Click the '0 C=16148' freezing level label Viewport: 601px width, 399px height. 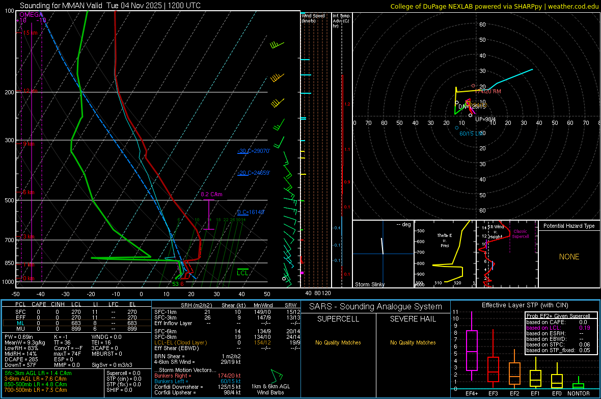pyautogui.click(x=251, y=212)
